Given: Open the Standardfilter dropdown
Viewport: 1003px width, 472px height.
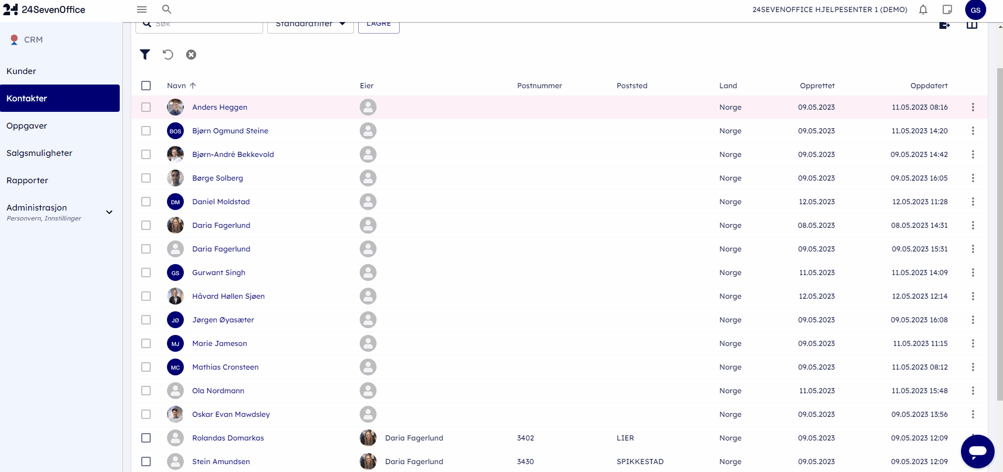Looking at the screenshot, I should pos(310,25).
